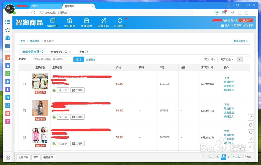Screen dimensions: 261x165
Task: Click 全选本页 button
Action: [x=23, y=157]
